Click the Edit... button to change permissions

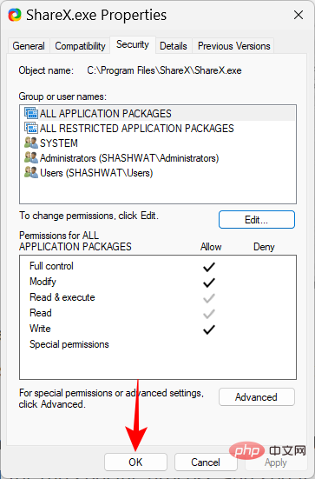coord(257,220)
